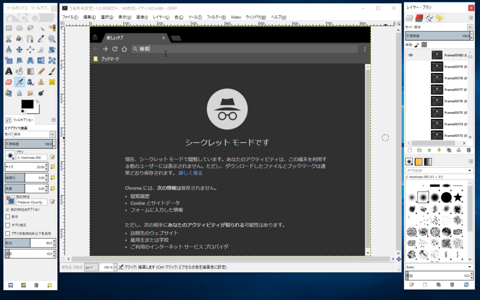Reset brush size to default icon
Viewport: 480px width, 300px height.
pos(52,167)
